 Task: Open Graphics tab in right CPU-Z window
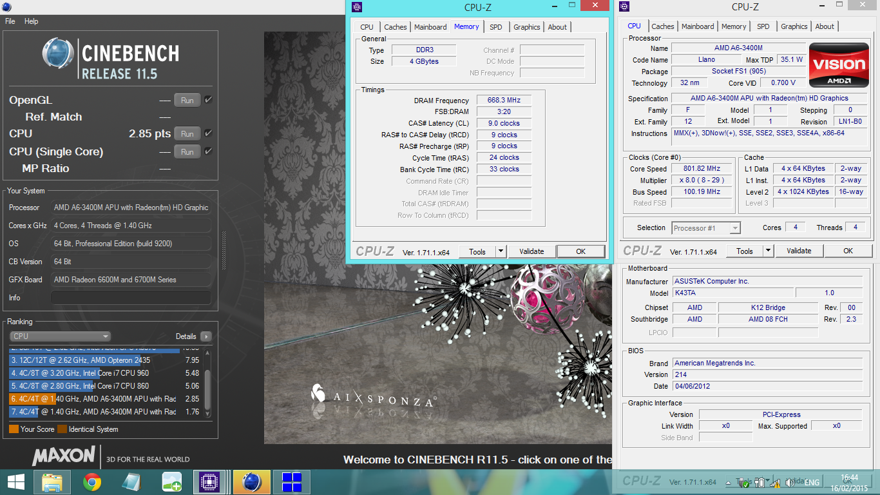794,26
